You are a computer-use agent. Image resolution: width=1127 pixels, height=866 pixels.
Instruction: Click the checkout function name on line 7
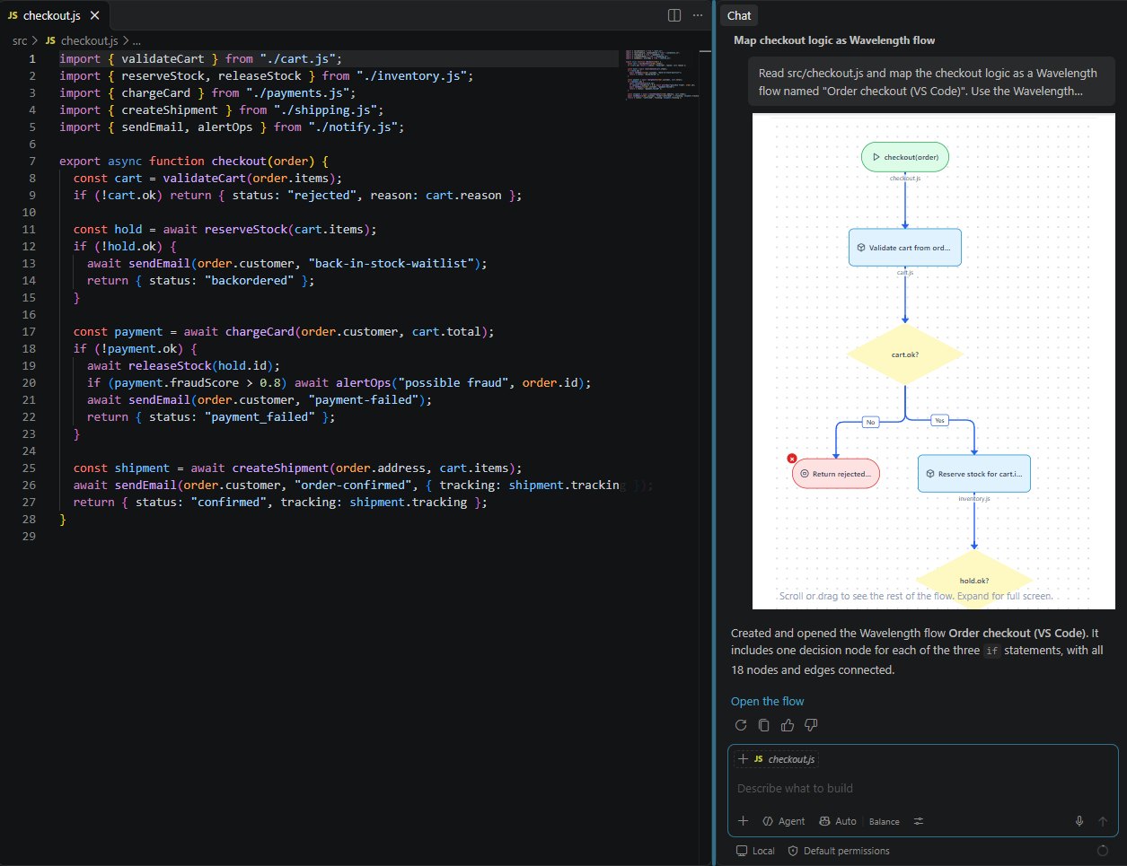pyautogui.click(x=239, y=162)
